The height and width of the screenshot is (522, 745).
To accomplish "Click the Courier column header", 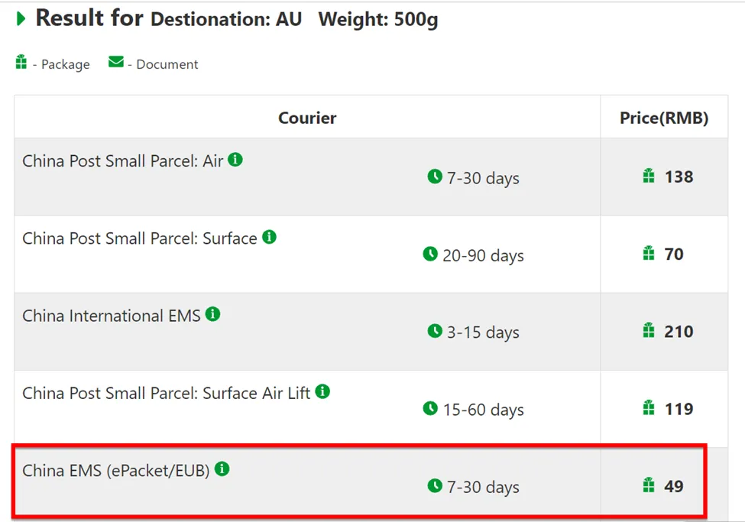I will (x=307, y=118).
